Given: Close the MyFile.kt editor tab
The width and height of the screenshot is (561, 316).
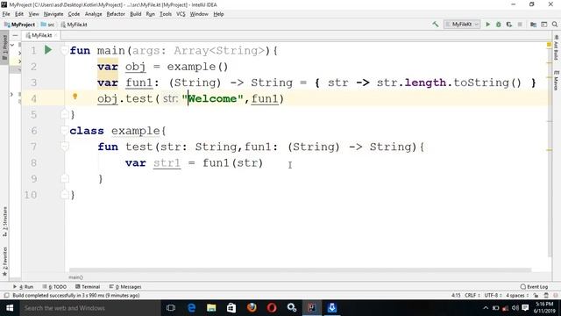Looking at the screenshot, I should pos(56,35).
